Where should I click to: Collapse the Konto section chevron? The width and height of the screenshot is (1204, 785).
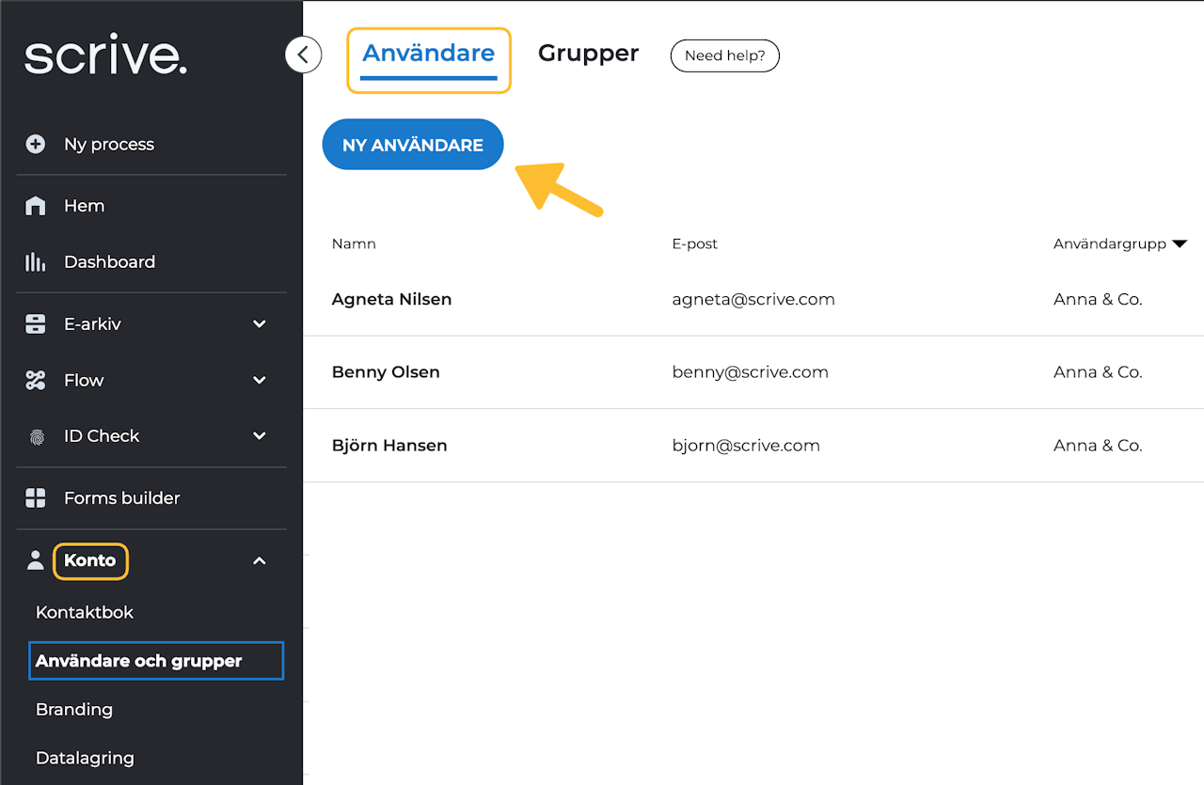tap(260, 561)
